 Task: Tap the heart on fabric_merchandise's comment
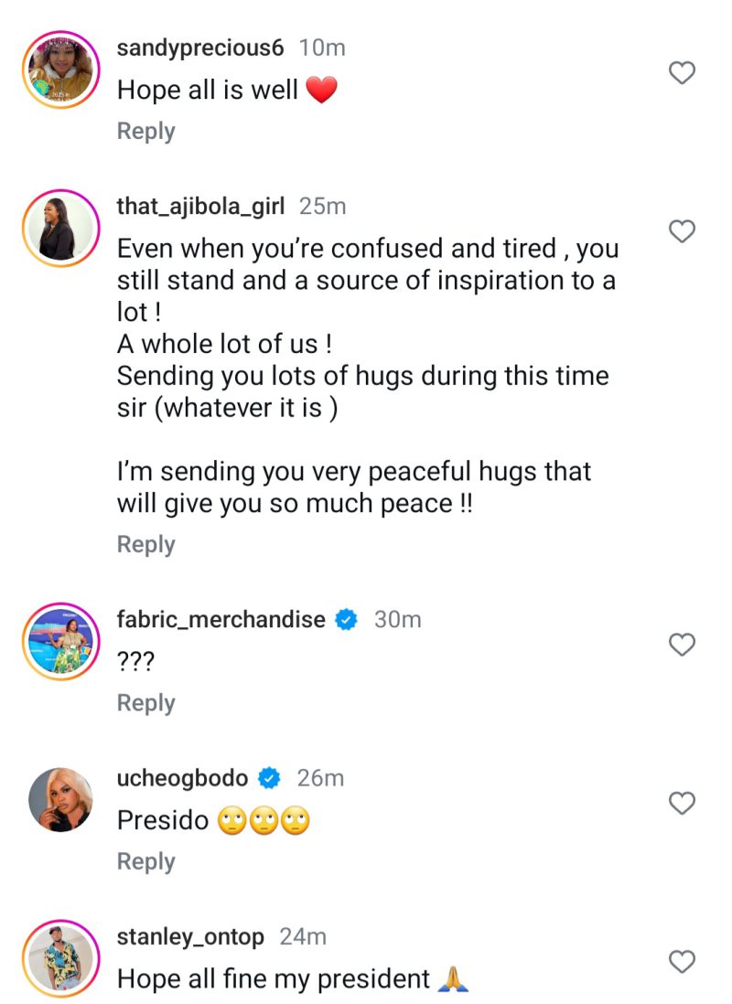683,645
